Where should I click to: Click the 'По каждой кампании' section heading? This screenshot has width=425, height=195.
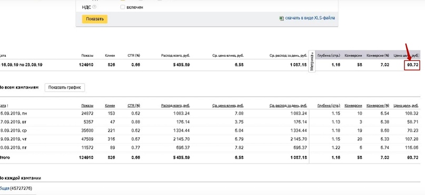click(21, 178)
